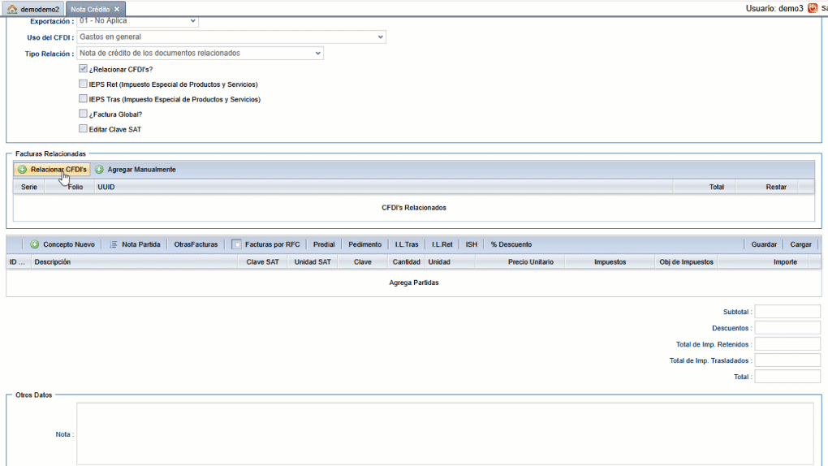Viewport: 828px width, 466px height.
Task: Uncheck the ¿Relacionar CFDI's? checkbox
Action: 83,69
